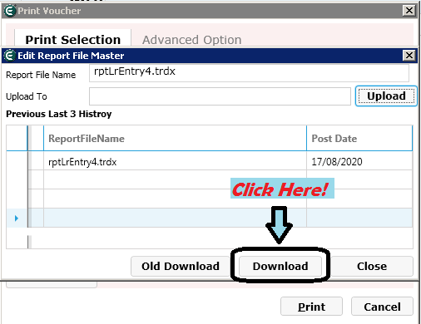Click the Edit Report File Master app icon

(9, 56)
